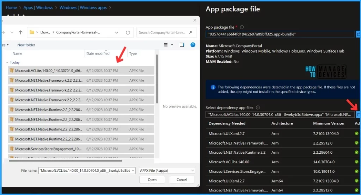Image resolution: width=361 pixels, height=195 pixels.
Task: Click New folder in the toolbar
Action: 26,45
